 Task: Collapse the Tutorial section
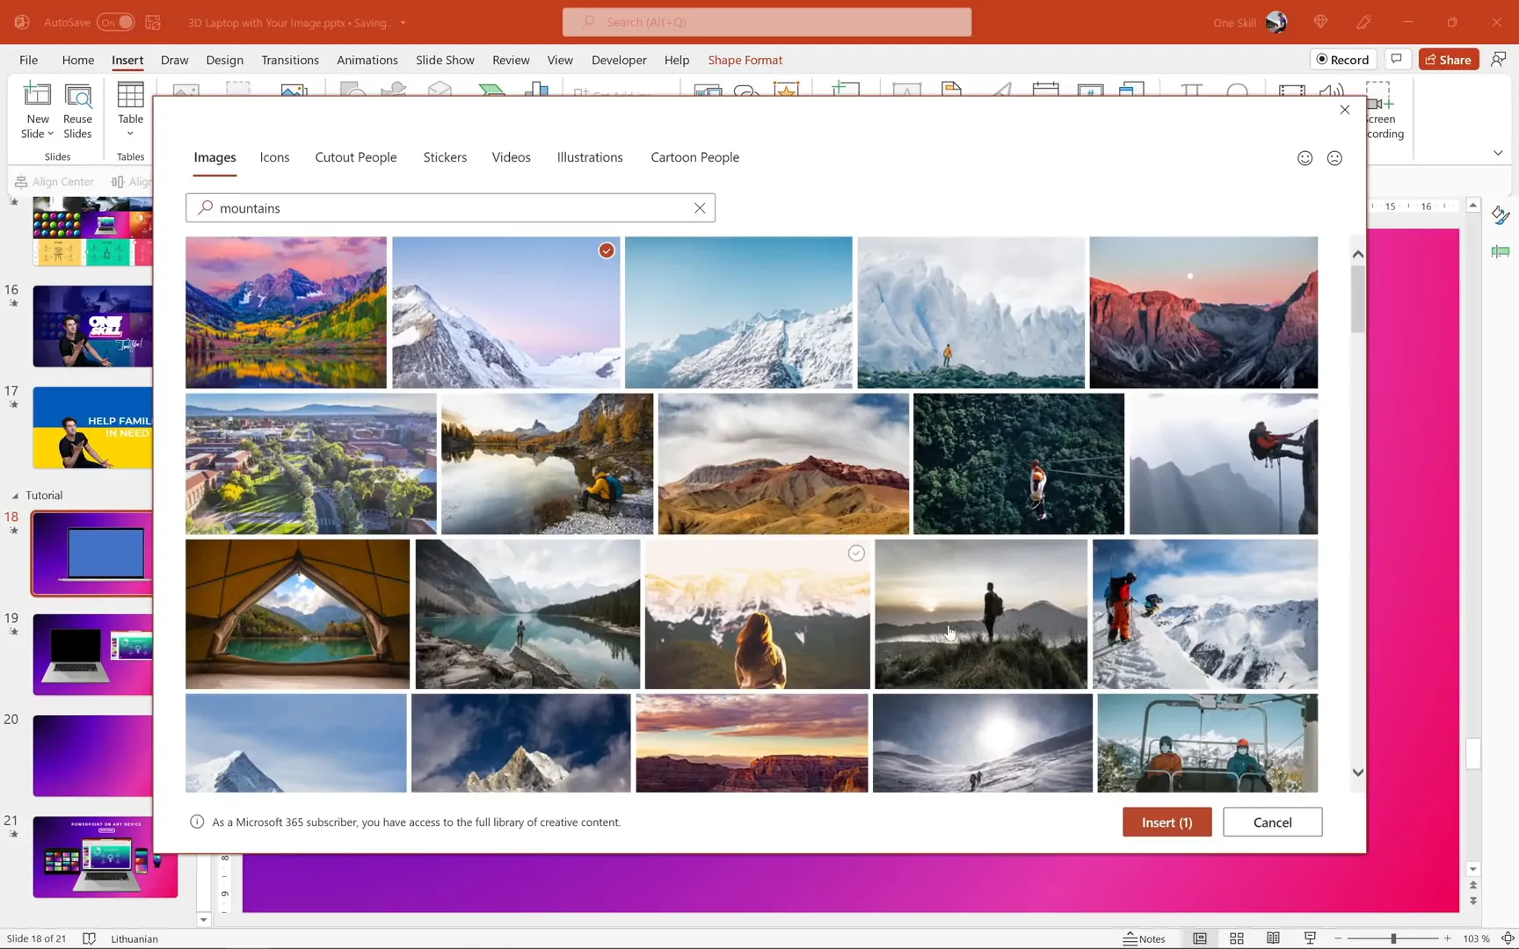tap(15, 496)
